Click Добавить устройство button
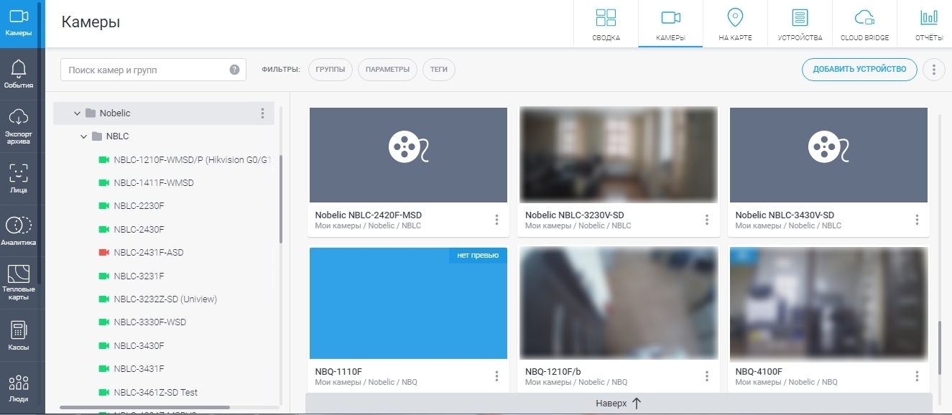 (859, 70)
